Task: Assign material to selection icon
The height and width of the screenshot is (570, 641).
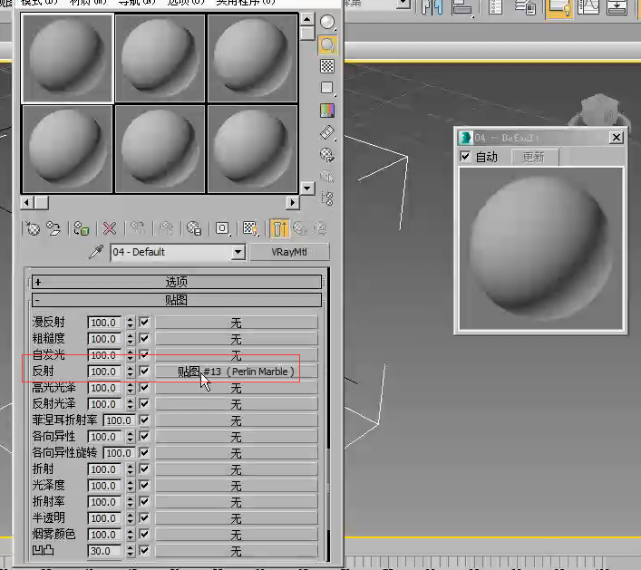Action: pyautogui.click(x=82, y=228)
